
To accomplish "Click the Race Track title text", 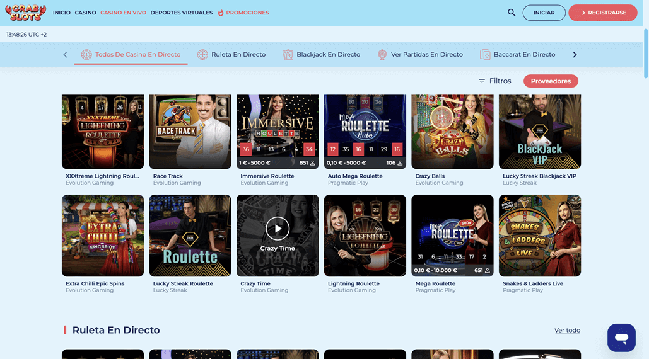I will [168, 176].
